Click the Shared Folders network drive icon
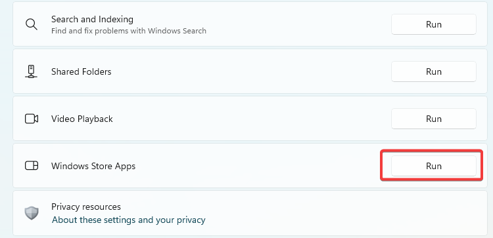Screen dimensions: 493x238 pos(31,71)
